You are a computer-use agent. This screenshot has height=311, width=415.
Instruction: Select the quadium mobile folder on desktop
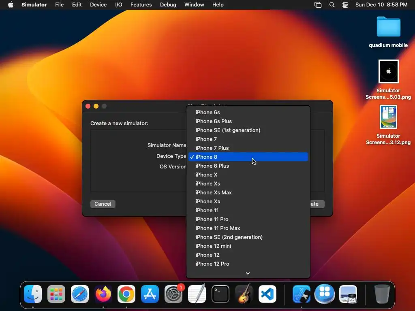coord(388,32)
